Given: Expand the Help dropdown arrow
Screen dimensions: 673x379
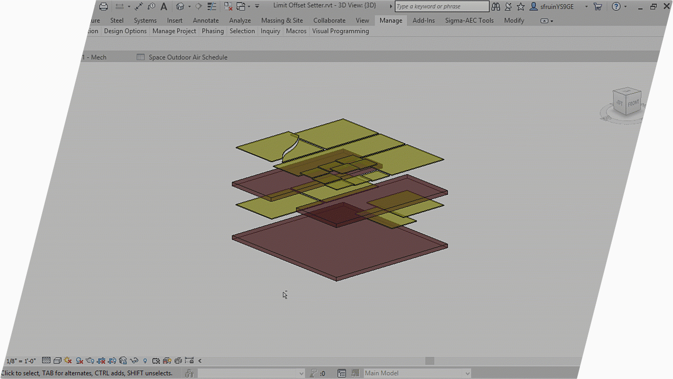Looking at the screenshot, I should click(x=626, y=7).
